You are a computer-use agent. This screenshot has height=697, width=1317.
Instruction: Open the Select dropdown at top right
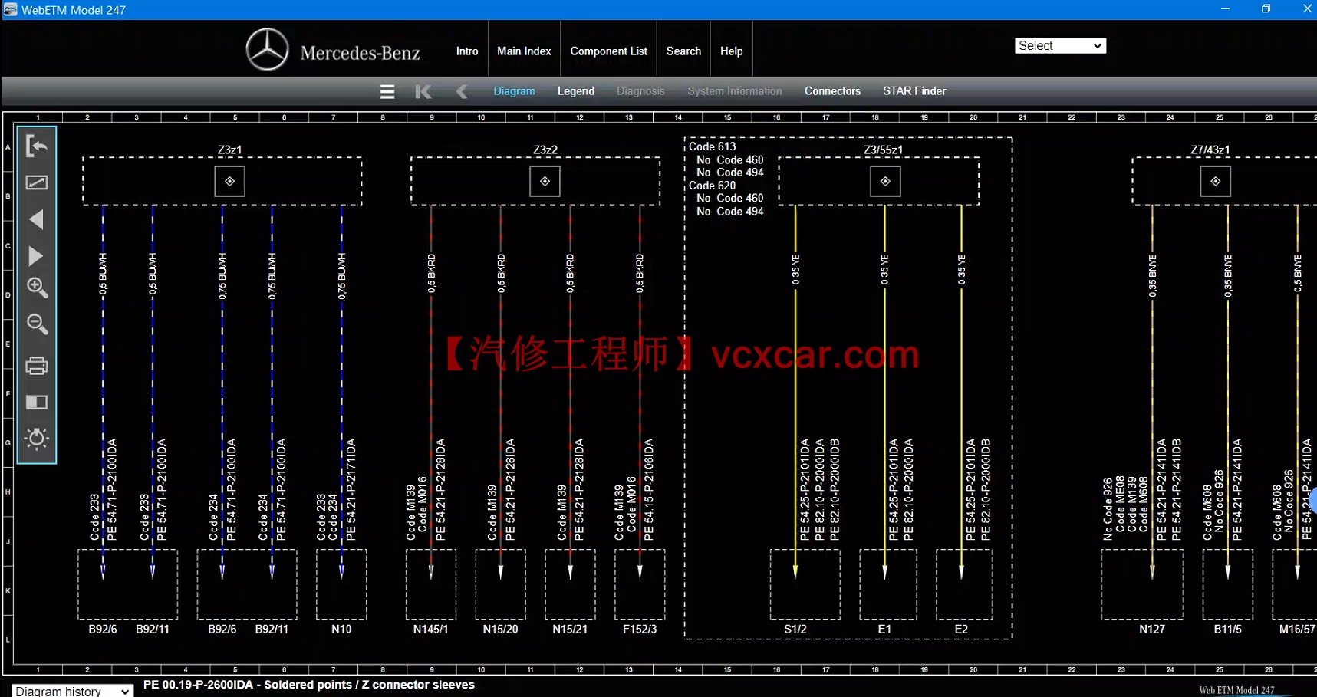point(1060,46)
